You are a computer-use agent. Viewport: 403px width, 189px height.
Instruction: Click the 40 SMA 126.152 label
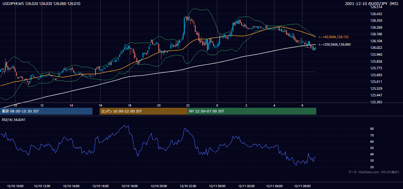[333, 37]
